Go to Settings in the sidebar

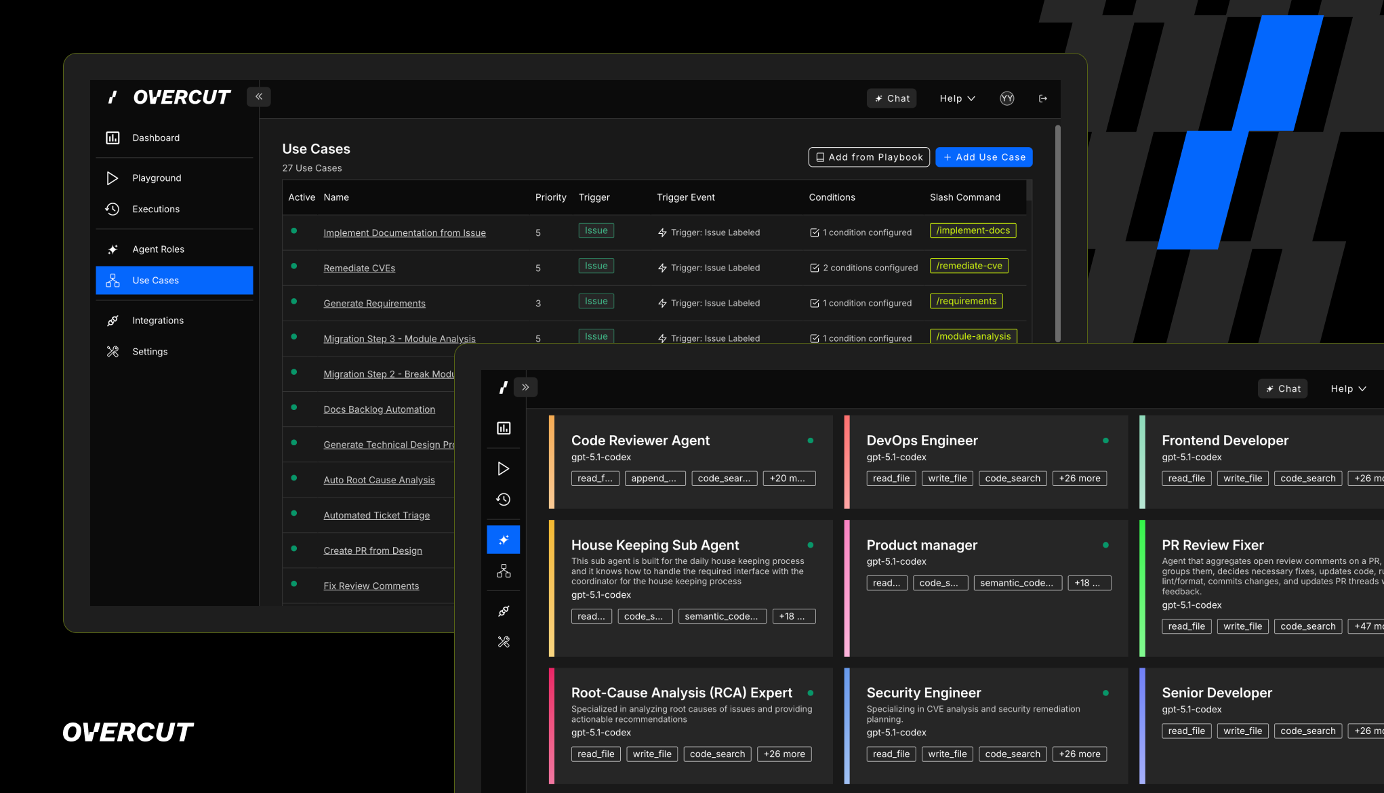tap(150, 352)
